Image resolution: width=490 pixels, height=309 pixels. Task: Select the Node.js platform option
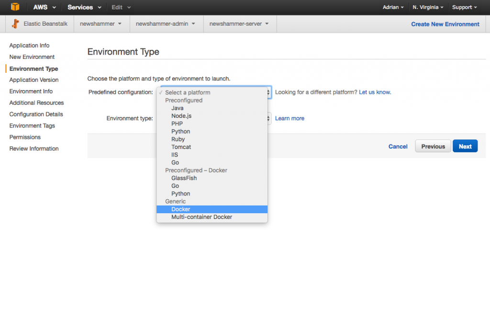tap(183, 115)
